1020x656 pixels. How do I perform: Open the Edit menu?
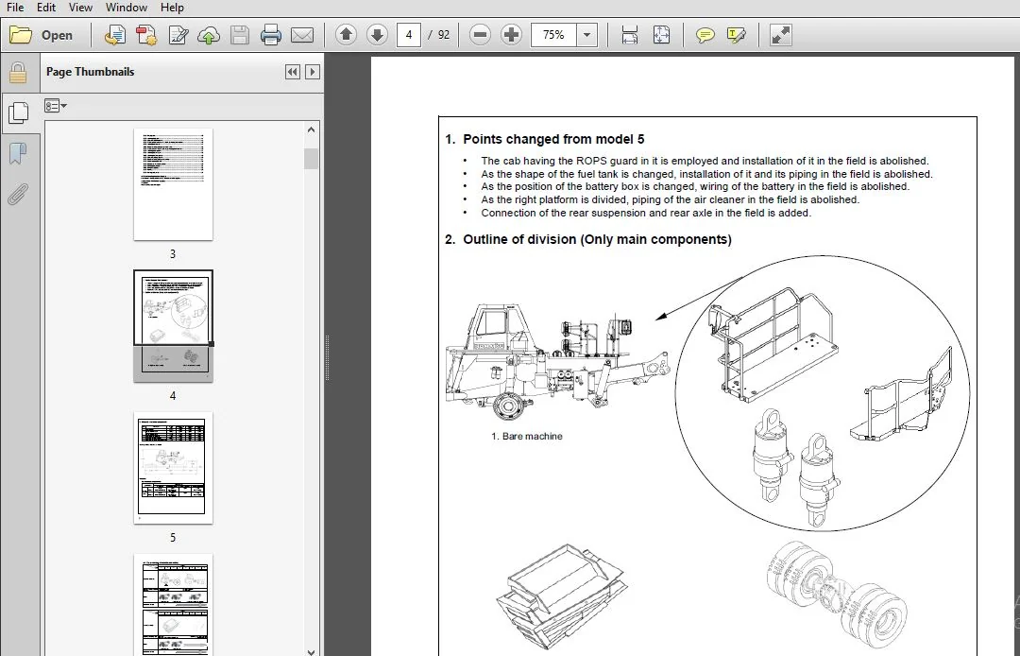click(x=45, y=8)
